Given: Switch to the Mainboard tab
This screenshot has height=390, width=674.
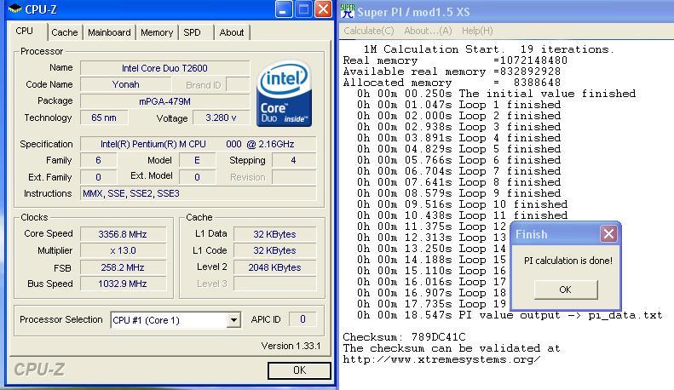Looking at the screenshot, I should click(x=109, y=32).
